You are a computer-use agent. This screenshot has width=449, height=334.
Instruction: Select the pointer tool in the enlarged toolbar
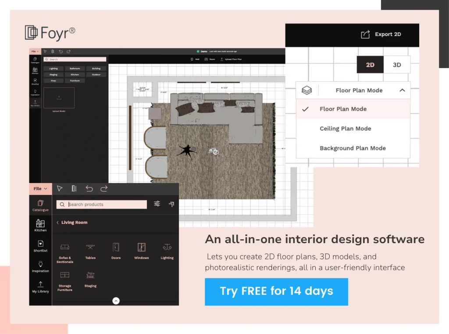(60, 189)
